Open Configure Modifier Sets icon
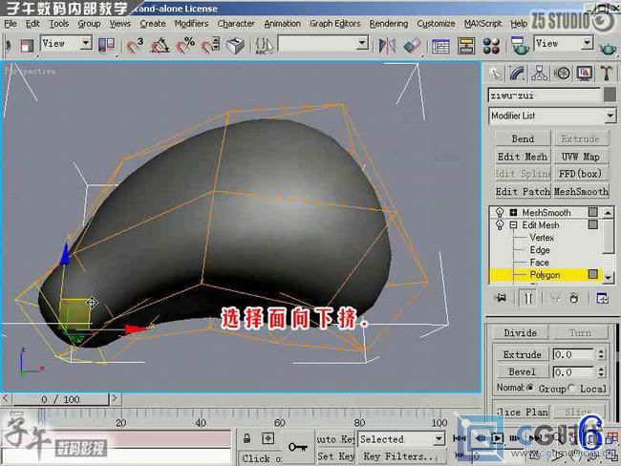The image size is (621, 466). 603,298
